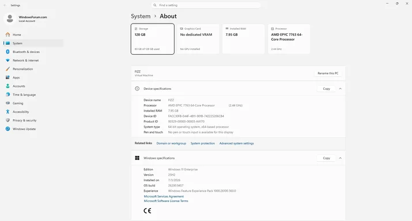Screen dimensions: 412x221
Task: Click the Personalization paintbrush icon
Action: pyautogui.click(x=7, y=69)
